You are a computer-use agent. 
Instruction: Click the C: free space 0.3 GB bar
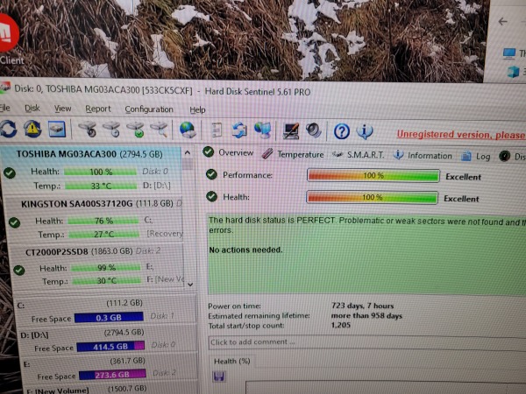click(109, 317)
